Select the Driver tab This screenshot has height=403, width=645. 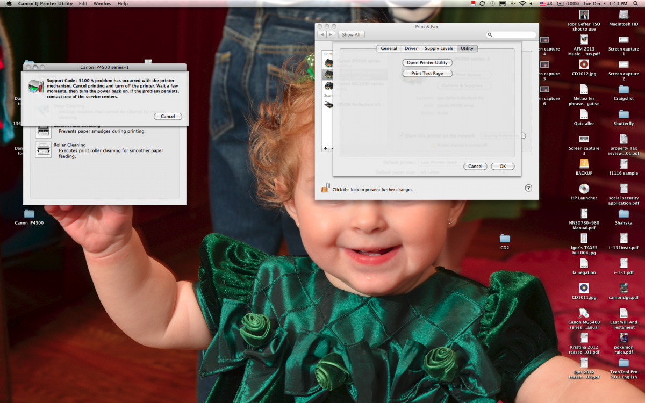(411, 48)
